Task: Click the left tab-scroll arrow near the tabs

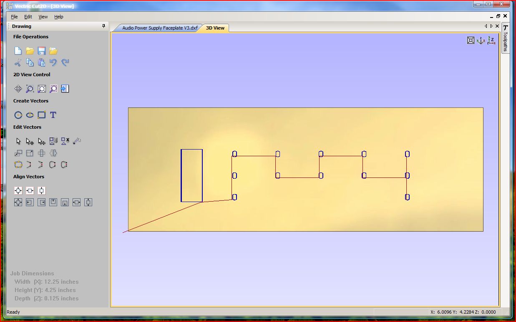Action: coord(485,26)
